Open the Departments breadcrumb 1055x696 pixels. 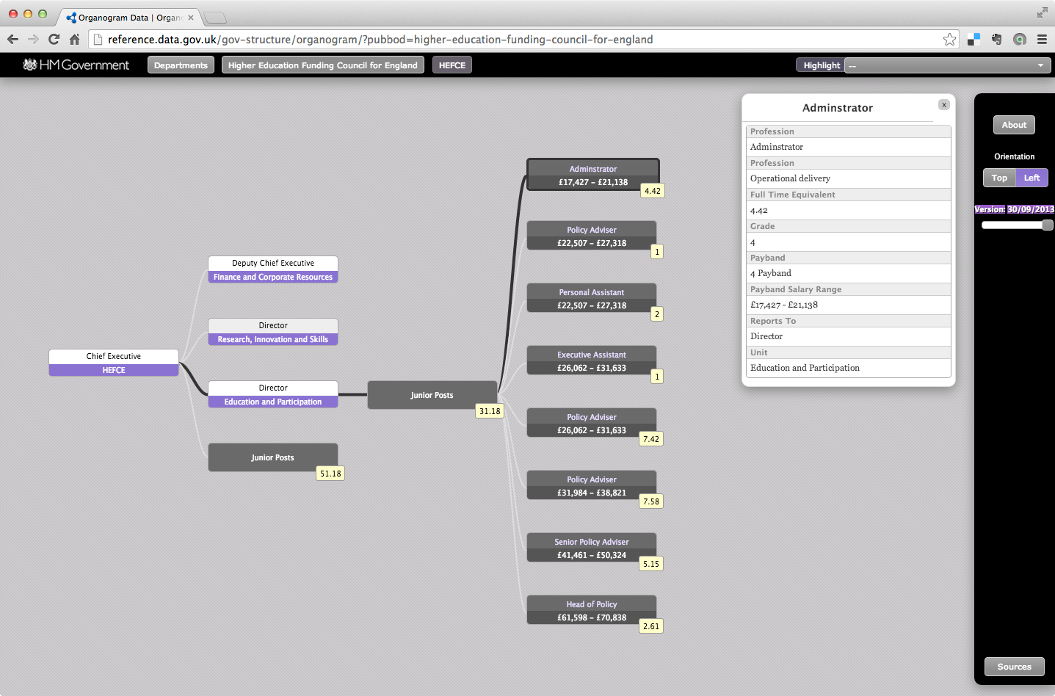(181, 65)
